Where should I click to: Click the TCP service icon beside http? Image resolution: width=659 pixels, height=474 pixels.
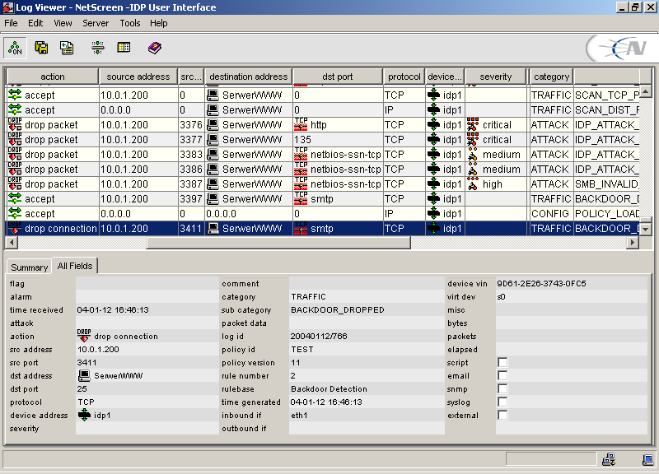pyautogui.click(x=301, y=125)
